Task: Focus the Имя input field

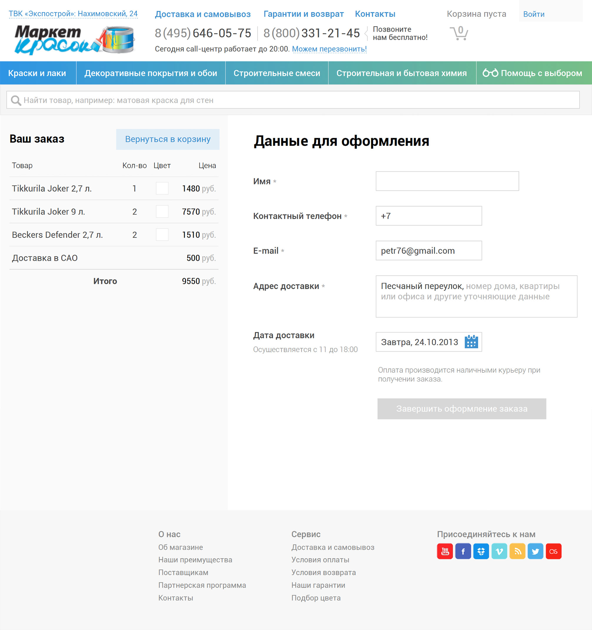Action: pyautogui.click(x=447, y=181)
